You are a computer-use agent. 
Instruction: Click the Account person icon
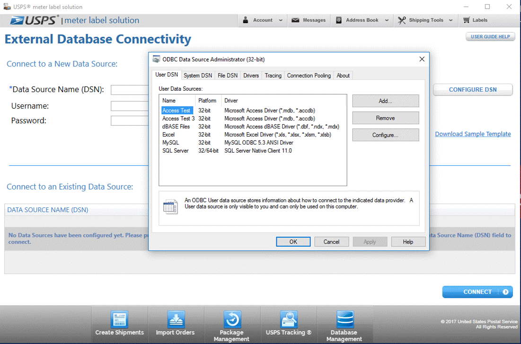(x=245, y=20)
